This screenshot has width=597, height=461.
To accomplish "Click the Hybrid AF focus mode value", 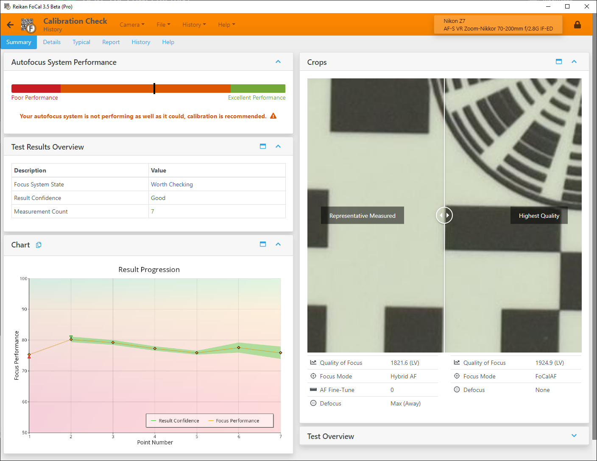I will click(404, 376).
